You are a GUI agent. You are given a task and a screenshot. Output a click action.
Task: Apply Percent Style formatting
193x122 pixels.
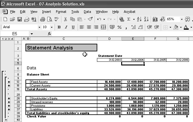[119, 27]
